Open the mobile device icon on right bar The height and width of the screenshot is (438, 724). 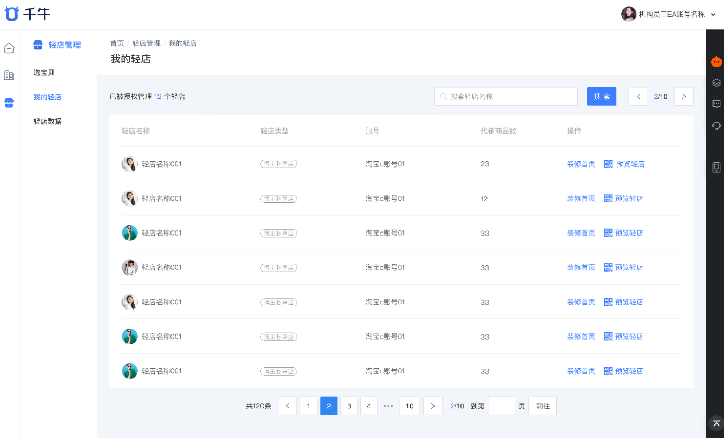tap(716, 168)
